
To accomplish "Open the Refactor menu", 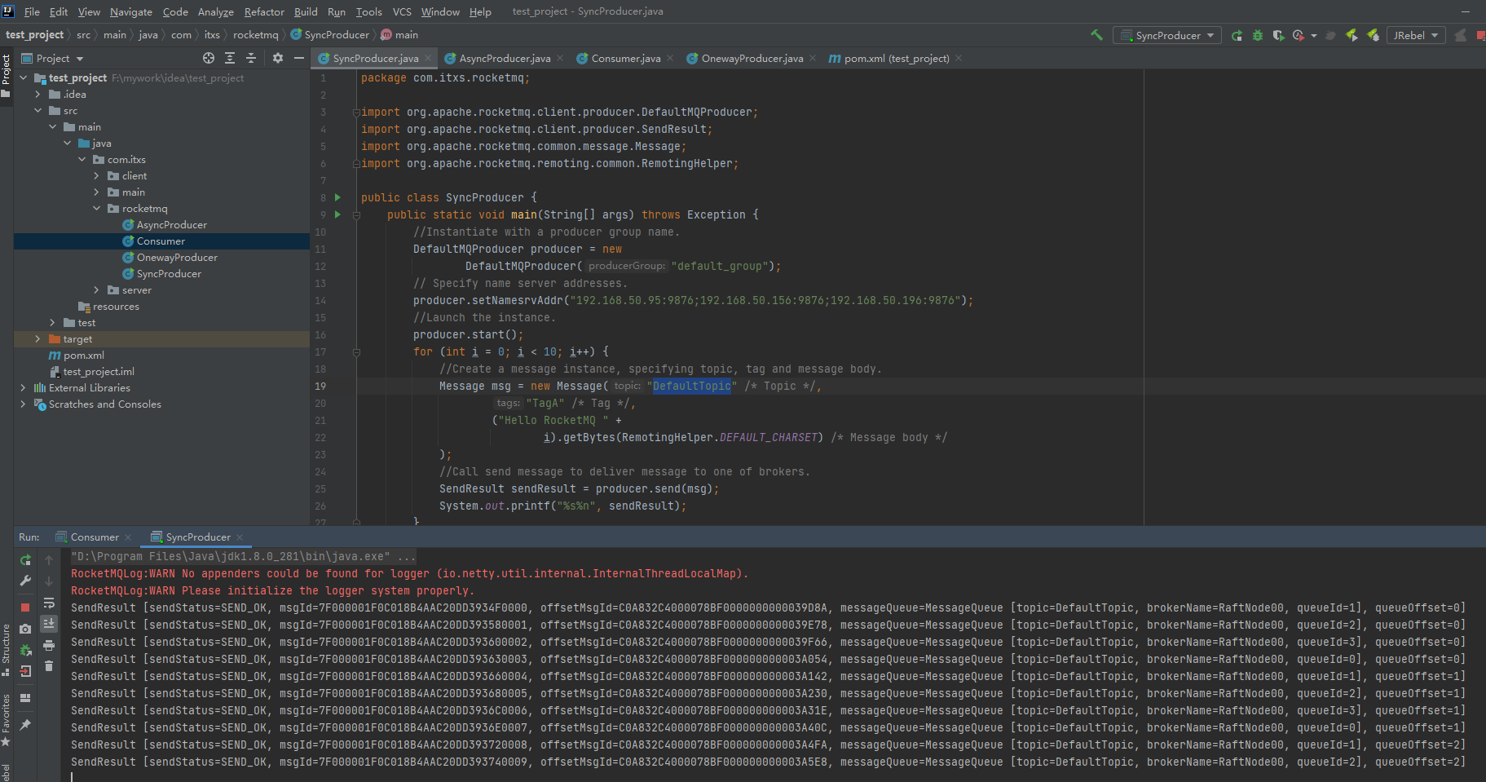I will coord(264,11).
